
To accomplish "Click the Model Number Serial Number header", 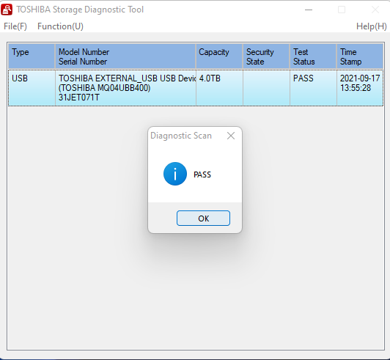I will pyautogui.click(x=125, y=56).
